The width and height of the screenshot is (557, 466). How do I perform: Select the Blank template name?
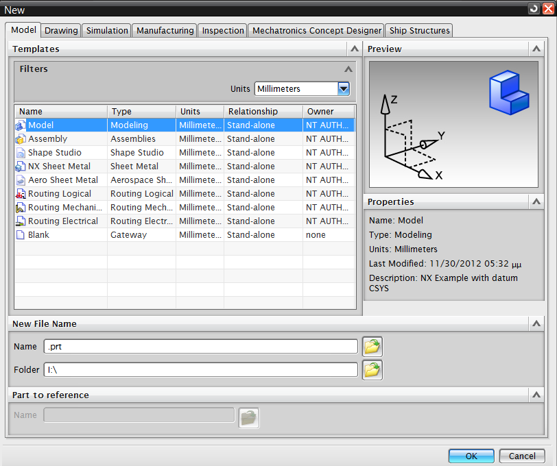point(38,235)
